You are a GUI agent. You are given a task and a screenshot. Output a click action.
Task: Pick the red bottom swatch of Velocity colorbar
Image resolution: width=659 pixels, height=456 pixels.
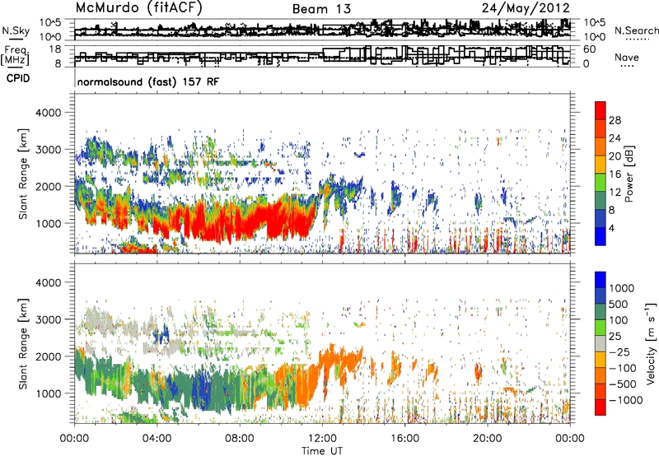tap(601, 407)
